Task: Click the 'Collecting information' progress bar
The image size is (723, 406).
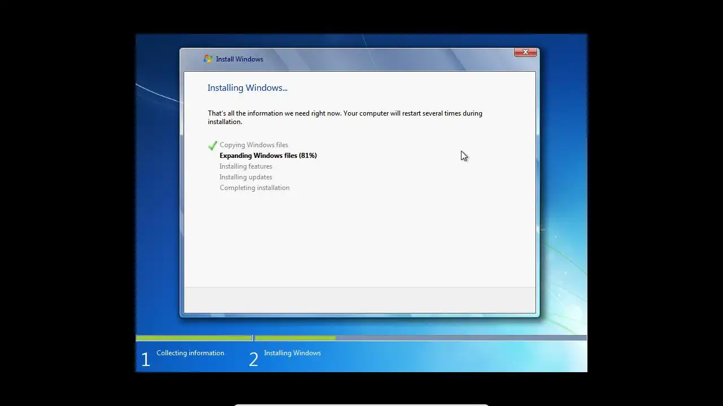Action: (194, 338)
